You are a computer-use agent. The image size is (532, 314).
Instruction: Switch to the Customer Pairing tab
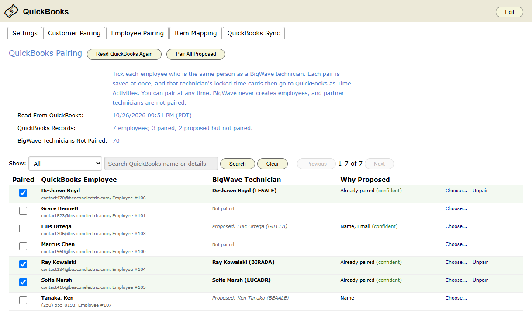click(74, 33)
